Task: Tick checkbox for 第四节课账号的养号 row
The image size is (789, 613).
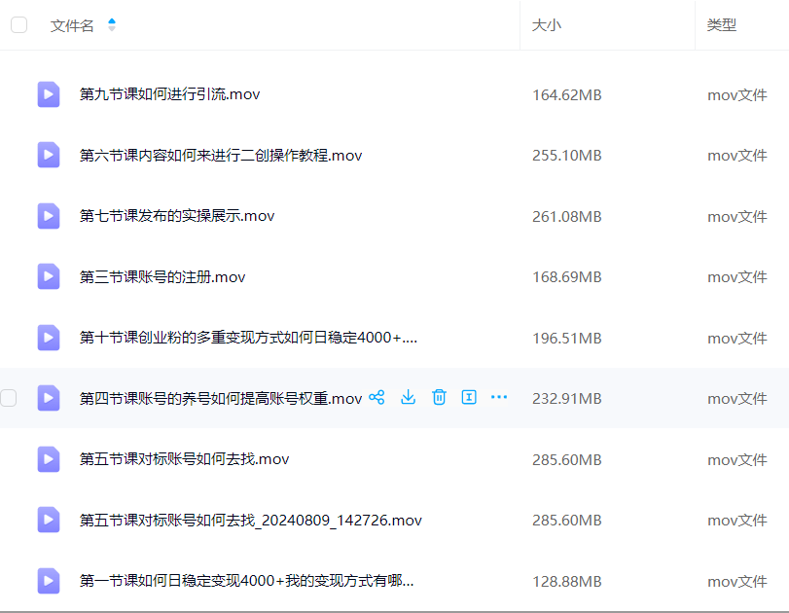Action: click(x=8, y=398)
